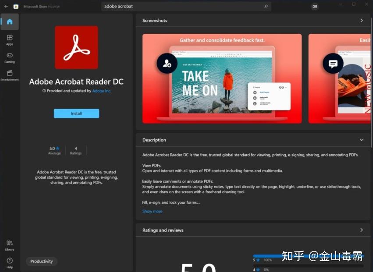This screenshot has width=373, height=272.
Task: Expand the Screenshots section chevron
Action: click(x=362, y=21)
